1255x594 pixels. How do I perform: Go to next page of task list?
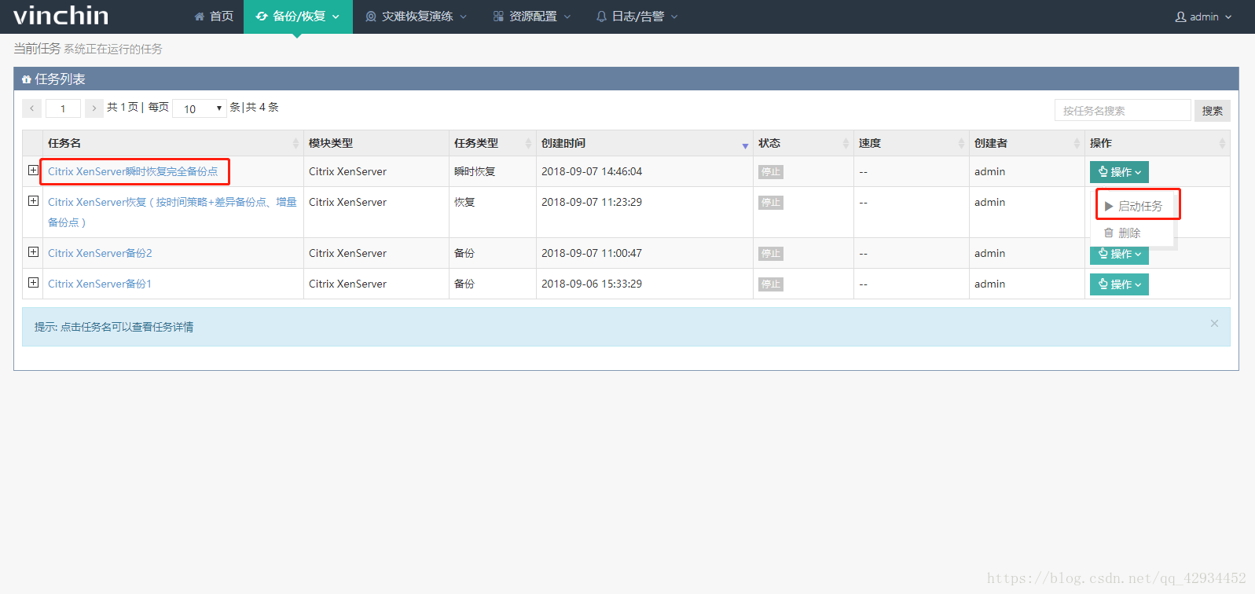click(x=94, y=108)
